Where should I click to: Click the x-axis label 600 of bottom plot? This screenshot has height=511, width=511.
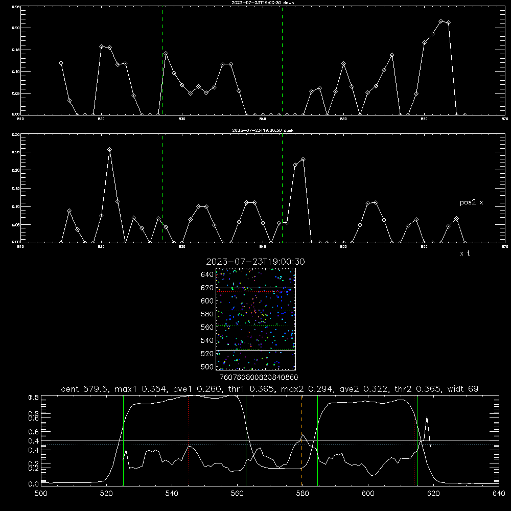(368, 494)
